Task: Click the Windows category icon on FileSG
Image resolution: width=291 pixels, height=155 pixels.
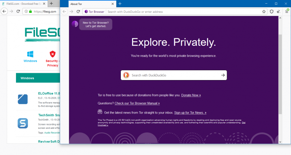Action: tap(30, 54)
